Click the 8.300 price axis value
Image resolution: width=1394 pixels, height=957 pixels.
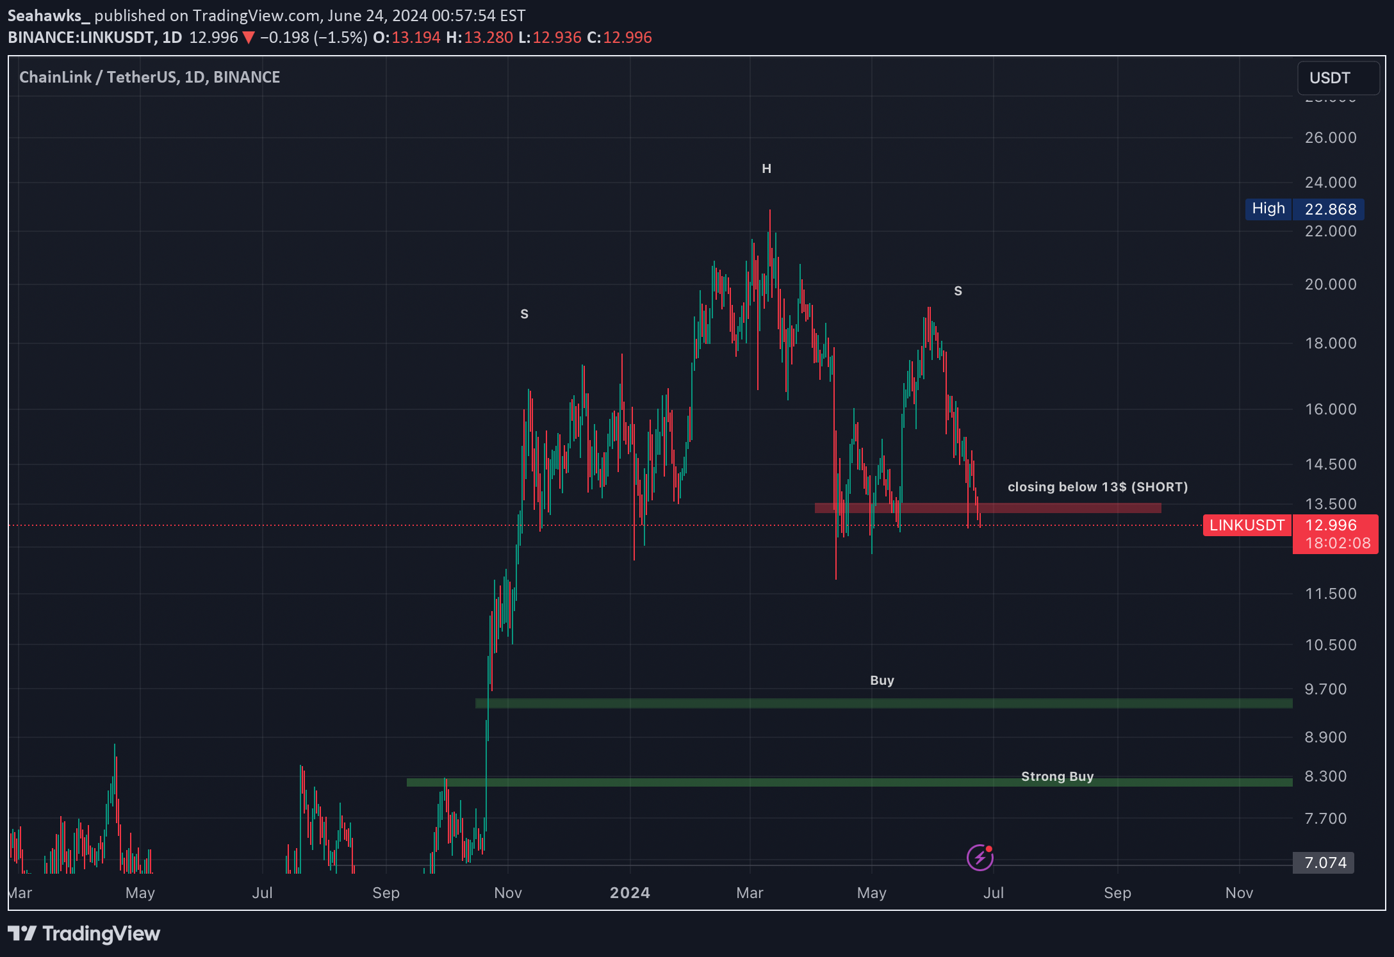[1325, 776]
